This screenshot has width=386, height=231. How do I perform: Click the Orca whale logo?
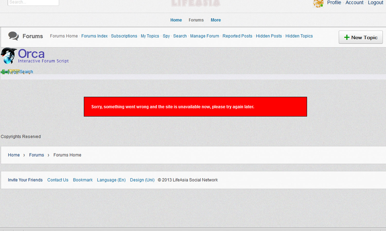[x=8, y=56]
